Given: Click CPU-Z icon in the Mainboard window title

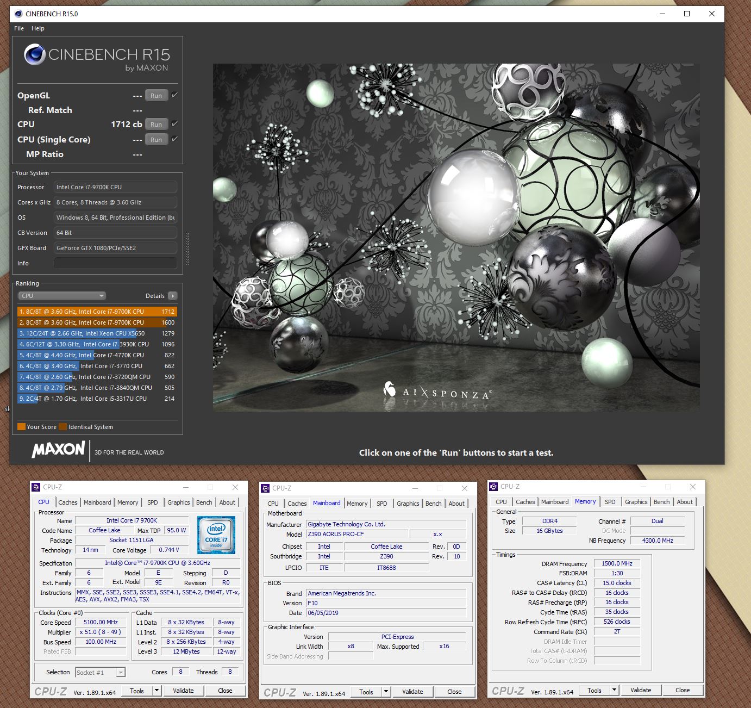Looking at the screenshot, I should [x=266, y=488].
